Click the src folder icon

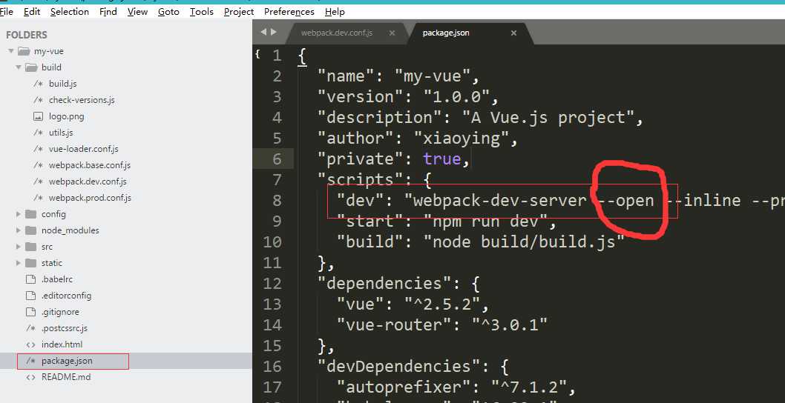coord(31,247)
